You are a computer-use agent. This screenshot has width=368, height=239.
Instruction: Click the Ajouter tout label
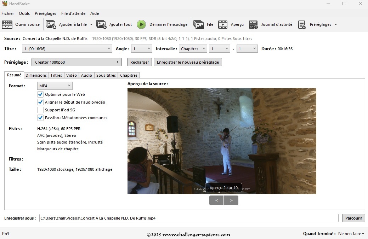pyautogui.click(x=121, y=24)
